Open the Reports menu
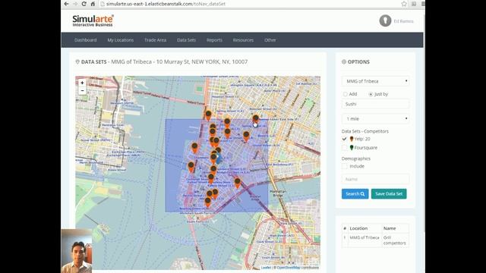The image size is (486, 273). (214, 40)
